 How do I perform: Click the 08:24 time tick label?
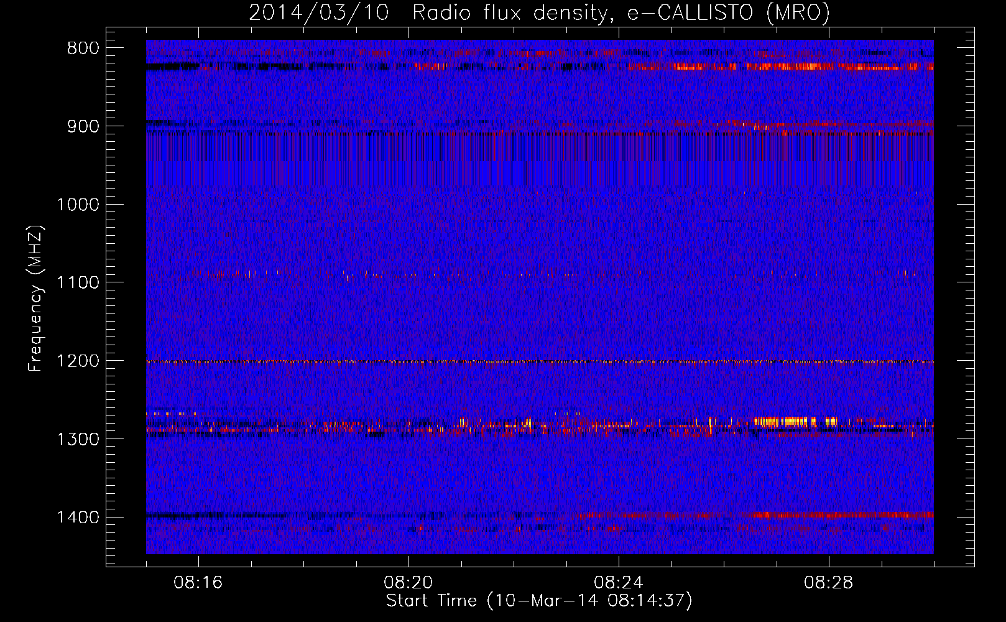(619, 583)
